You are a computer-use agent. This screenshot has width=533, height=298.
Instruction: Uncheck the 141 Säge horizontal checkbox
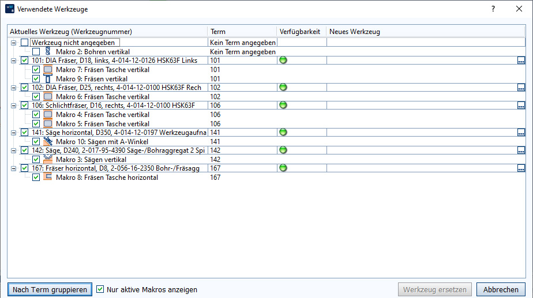tap(24, 132)
